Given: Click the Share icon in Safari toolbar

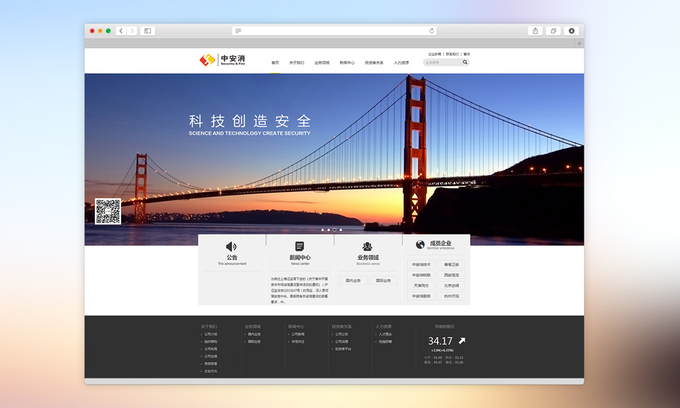Looking at the screenshot, I should point(535,31).
